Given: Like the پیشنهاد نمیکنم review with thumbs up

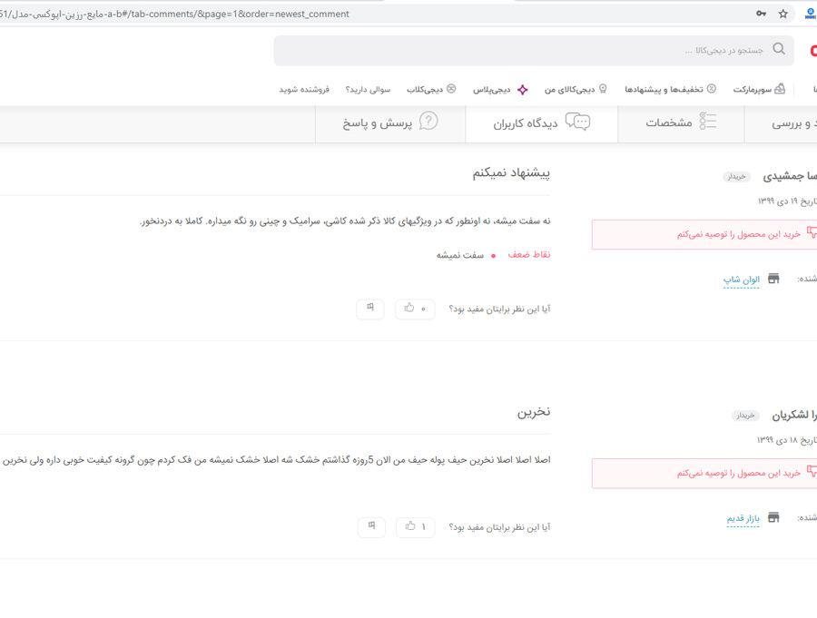Looking at the screenshot, I should (x=415, y=309).
